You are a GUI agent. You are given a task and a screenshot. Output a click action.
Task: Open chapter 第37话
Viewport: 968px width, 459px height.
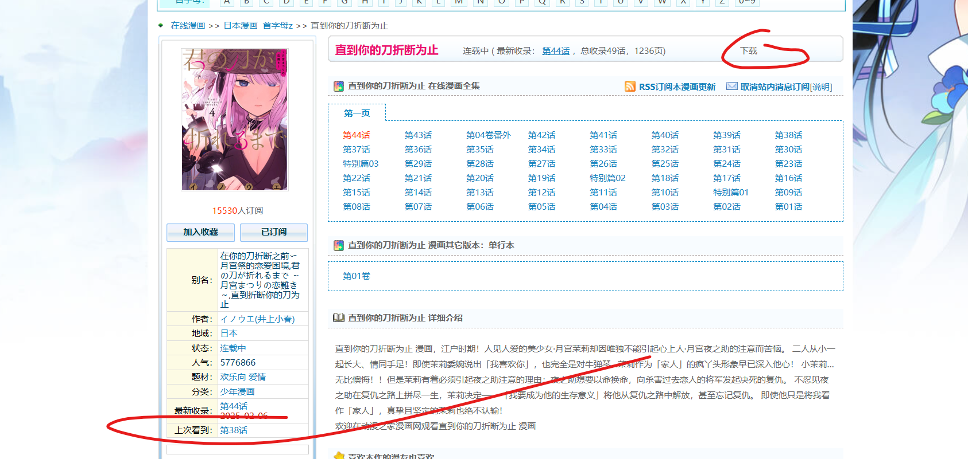[x=357, y=150]
